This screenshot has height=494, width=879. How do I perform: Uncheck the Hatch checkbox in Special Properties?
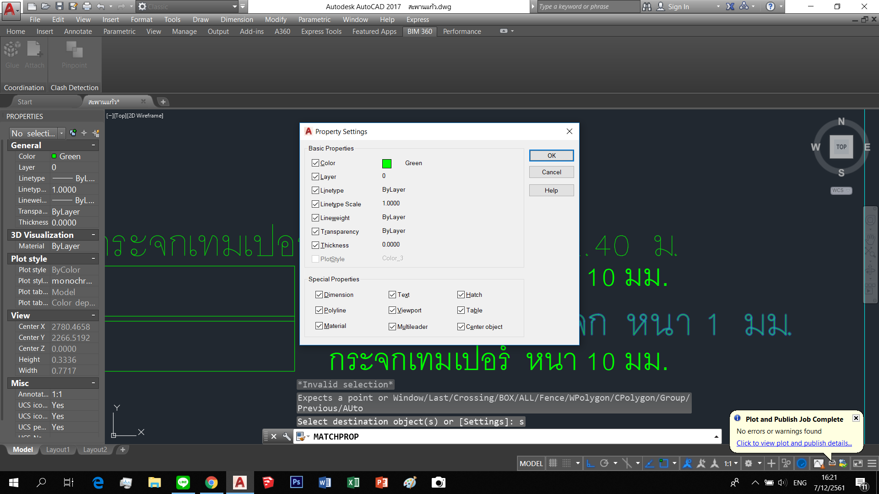(461, 295)
